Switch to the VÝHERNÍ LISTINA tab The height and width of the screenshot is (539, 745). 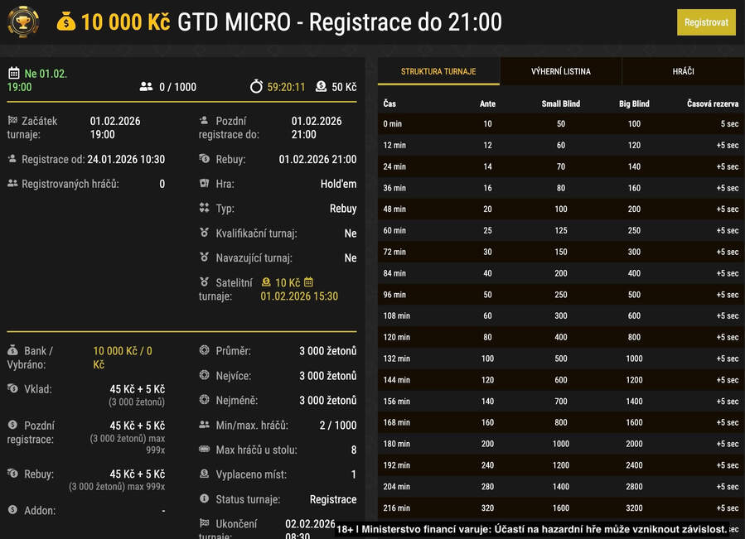559,72
